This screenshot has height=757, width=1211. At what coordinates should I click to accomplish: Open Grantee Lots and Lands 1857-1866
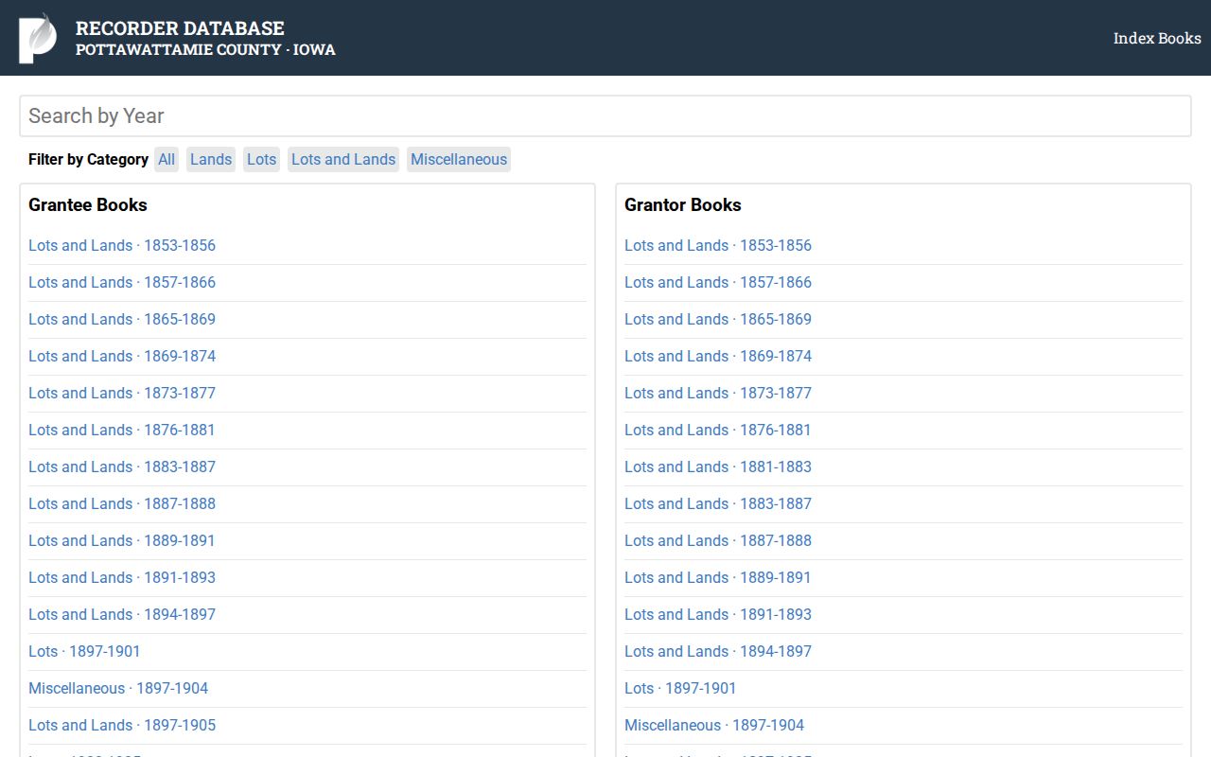[122, 282]
